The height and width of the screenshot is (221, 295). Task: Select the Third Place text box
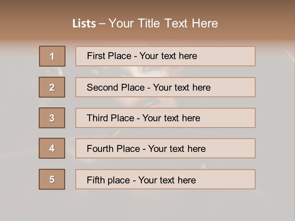click(165, 118)
